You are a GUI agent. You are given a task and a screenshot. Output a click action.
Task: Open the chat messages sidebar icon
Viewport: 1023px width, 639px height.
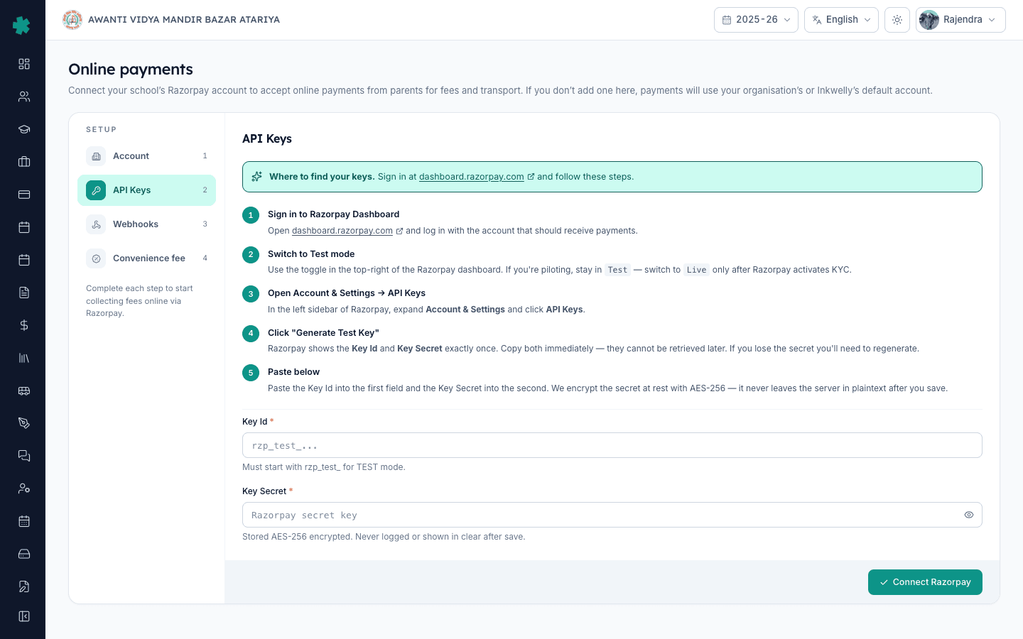24,456
